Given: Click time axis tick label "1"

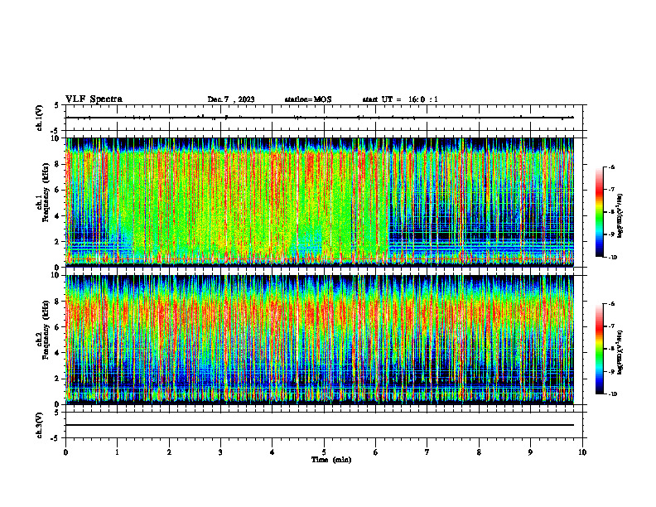Looking at the screenshot, I should tap(117, 452).
